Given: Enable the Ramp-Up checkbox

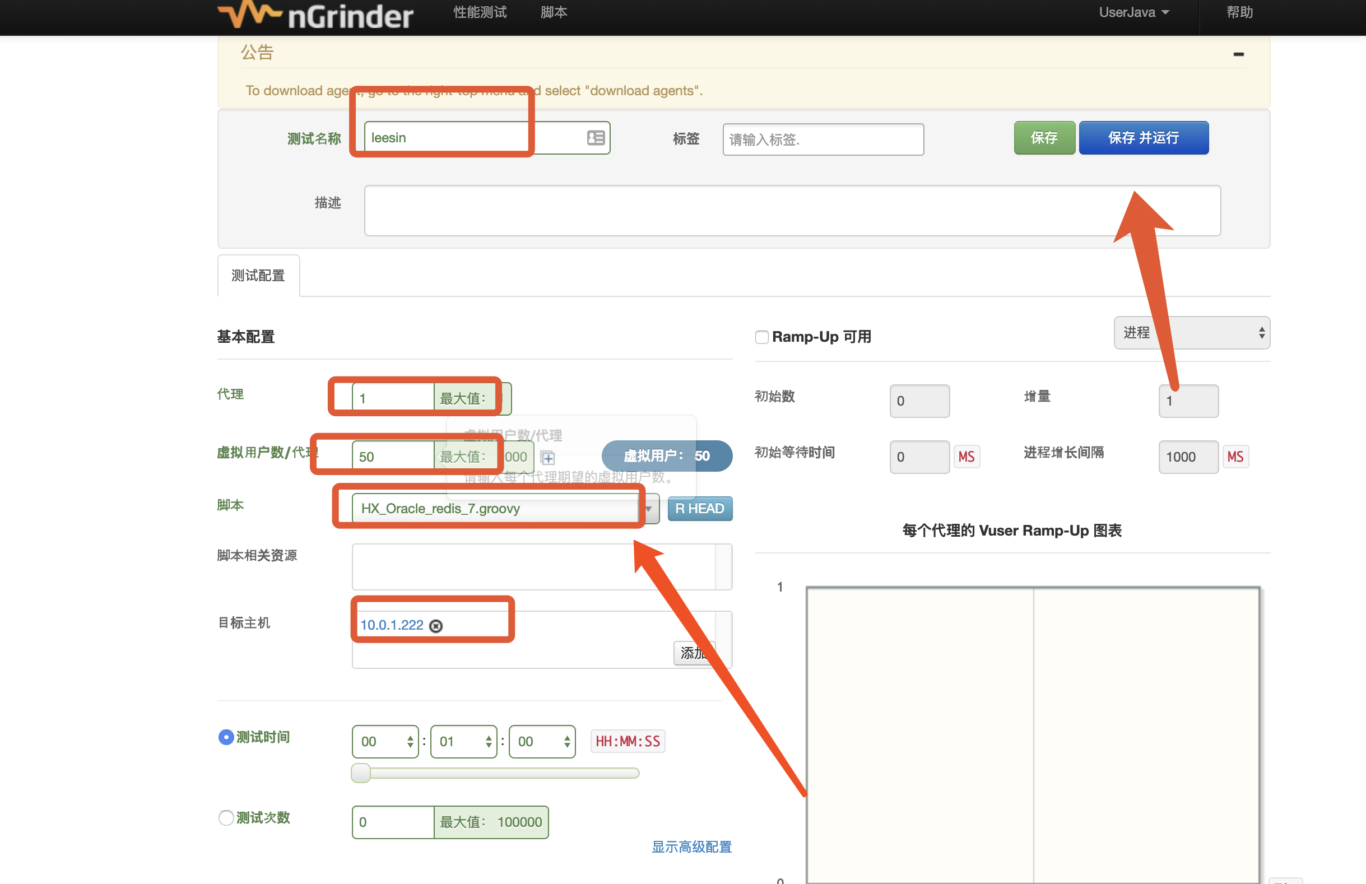Looking at the screenshot, I should click(761, 337).
